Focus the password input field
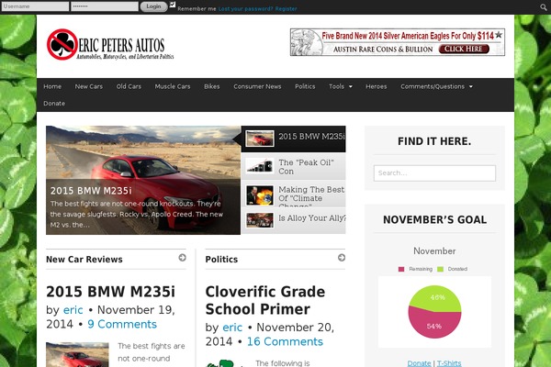Viewport: 551px width, 367px height. pos(105,6)
